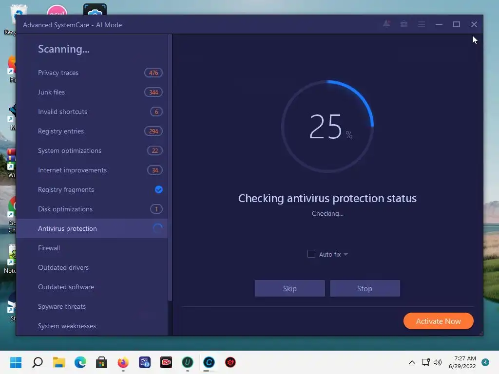The image size is (499, 374).
Task: Click the 476 count badge for Privacy traces
Action: pos(154,73)
